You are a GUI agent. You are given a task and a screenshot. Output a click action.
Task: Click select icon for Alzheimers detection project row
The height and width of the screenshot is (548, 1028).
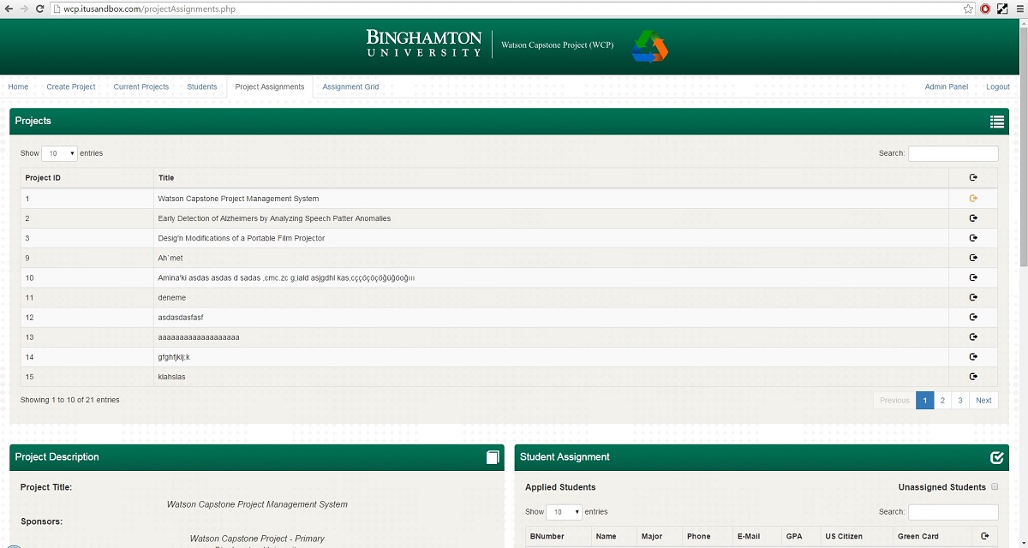pyautogui.click(x=973, y=218)
